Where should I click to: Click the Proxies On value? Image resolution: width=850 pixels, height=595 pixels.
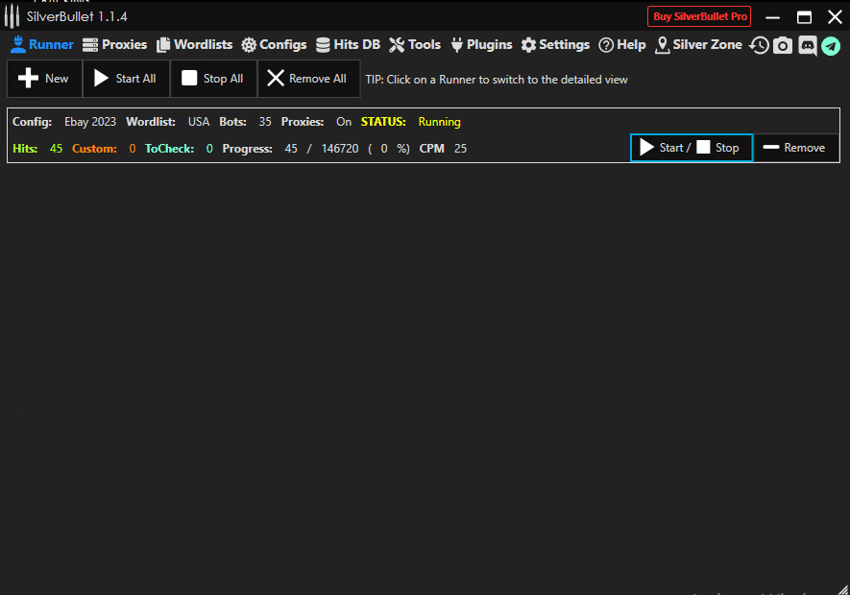(344, 122)
